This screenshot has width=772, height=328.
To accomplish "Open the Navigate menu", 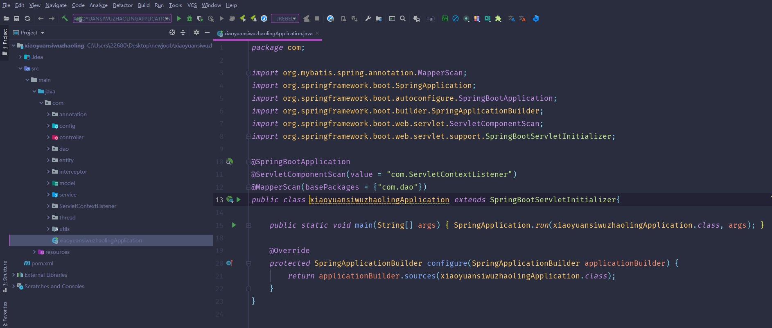I will tap(56, 5).
